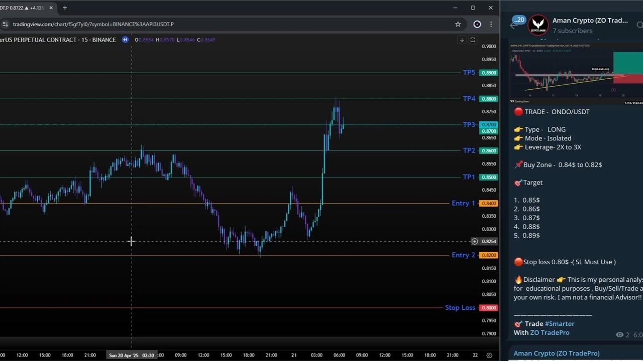
Task: Click the TP5 0.8900 price label
Action: pos(489,73)
